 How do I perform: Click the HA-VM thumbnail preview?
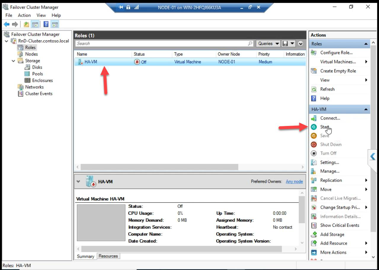(101, 223)
